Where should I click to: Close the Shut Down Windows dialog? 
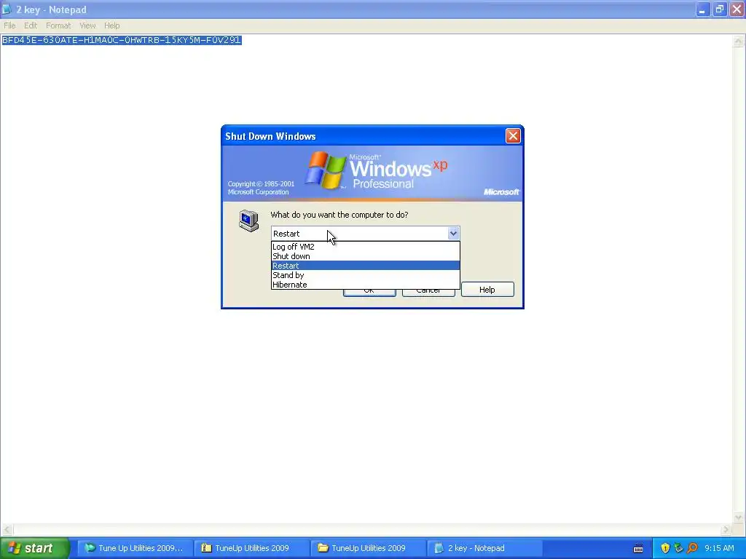click(513, 136)
